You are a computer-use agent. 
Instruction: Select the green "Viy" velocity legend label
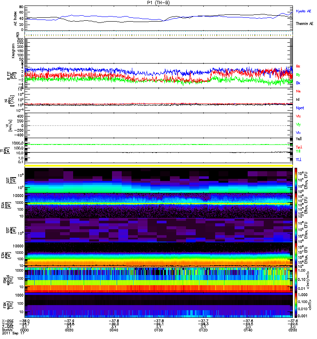click(x=298, y=125)
